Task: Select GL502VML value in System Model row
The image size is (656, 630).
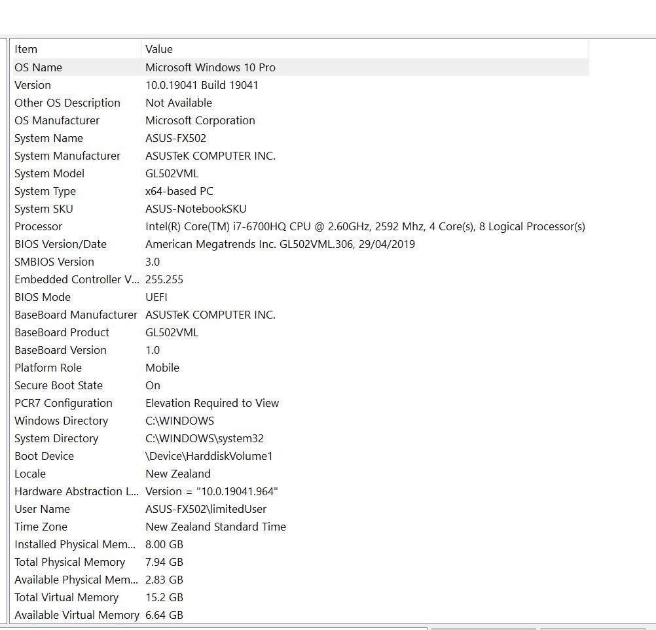Action: (x=172, y=173)
